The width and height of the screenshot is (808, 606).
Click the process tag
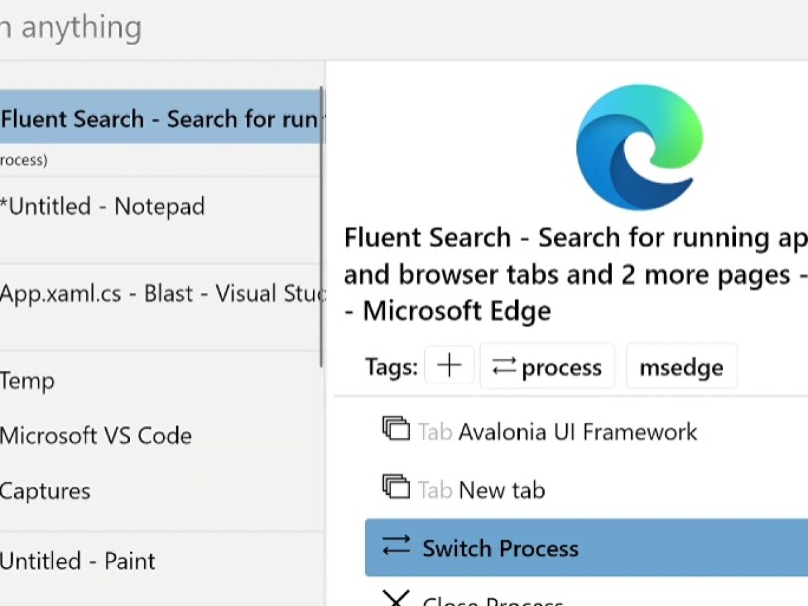click(x=547, y=366)
